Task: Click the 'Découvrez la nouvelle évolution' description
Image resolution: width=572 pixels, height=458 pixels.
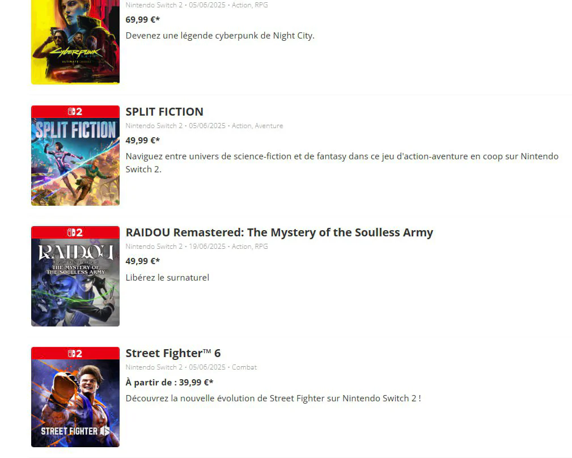Action: click(x=273, y=398)
